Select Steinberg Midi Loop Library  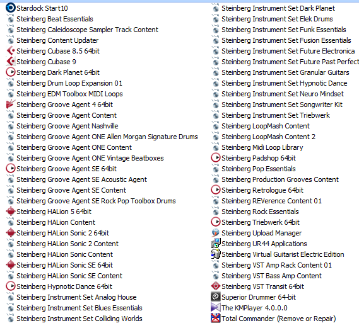262,147
